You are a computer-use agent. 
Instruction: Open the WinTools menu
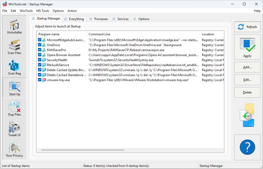[26, 11]
